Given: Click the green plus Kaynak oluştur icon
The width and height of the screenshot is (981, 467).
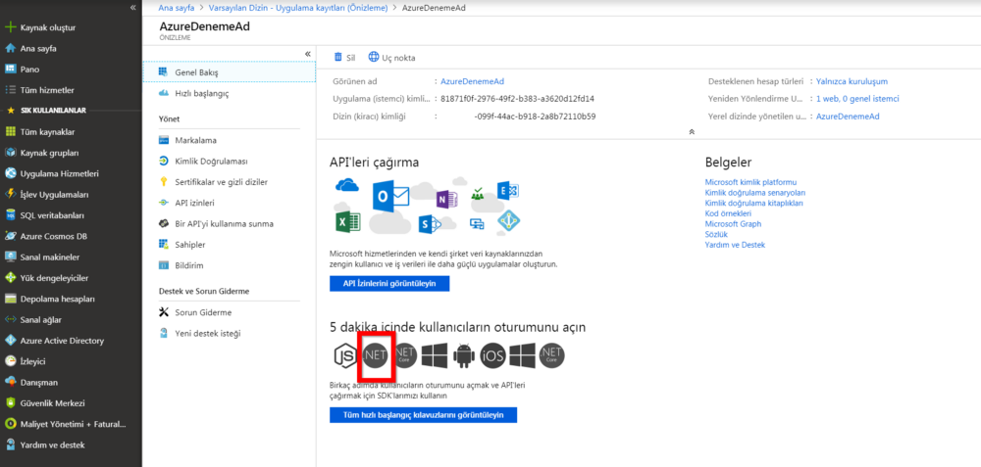Looking at the screenshot, I should 10,27.
